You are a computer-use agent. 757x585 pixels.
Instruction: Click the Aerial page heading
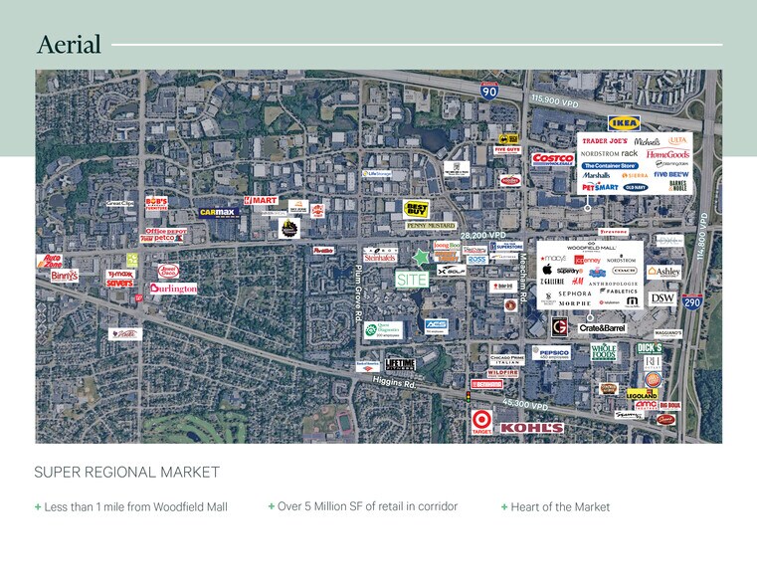pyautogui.click(x=69, y=45)
